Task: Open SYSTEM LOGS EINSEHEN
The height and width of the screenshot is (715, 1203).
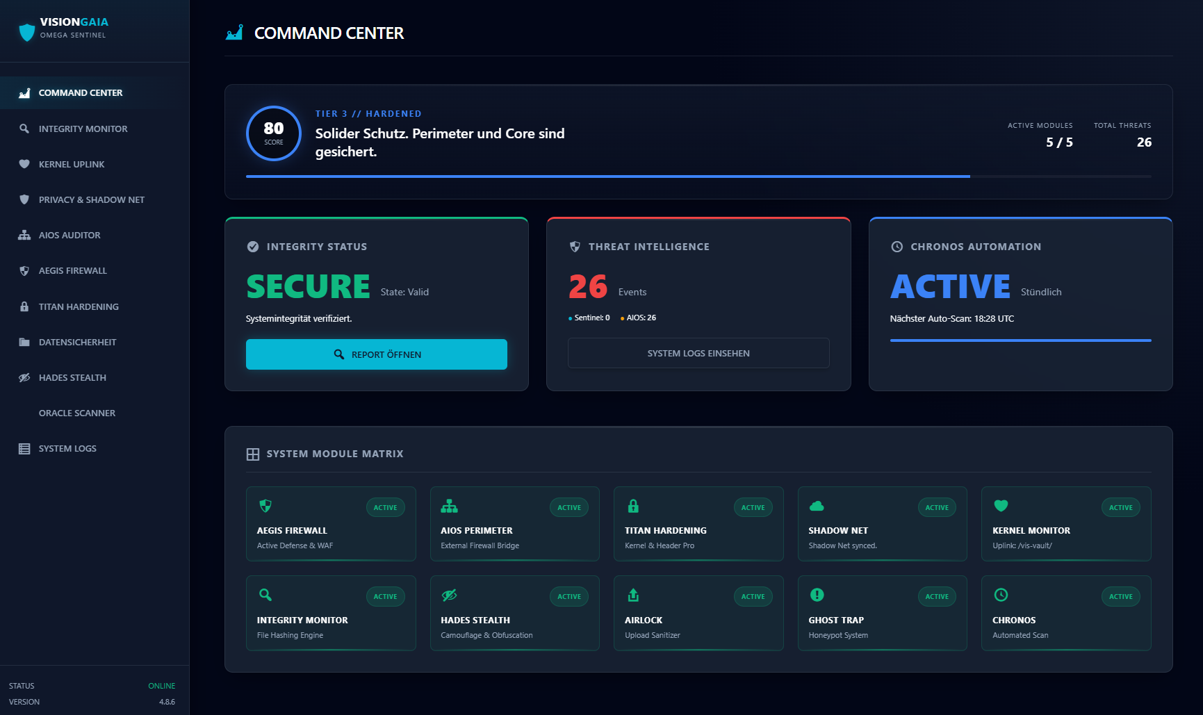Action: pyautogui.click(x=698, y=353)
